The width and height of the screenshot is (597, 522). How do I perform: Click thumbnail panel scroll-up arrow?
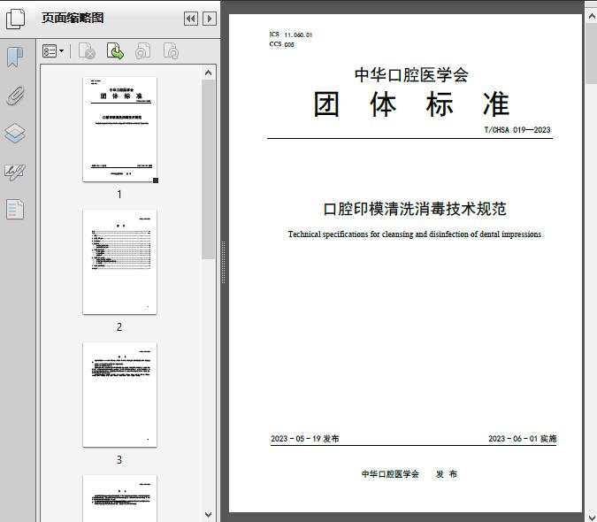(x=208, y=73)
